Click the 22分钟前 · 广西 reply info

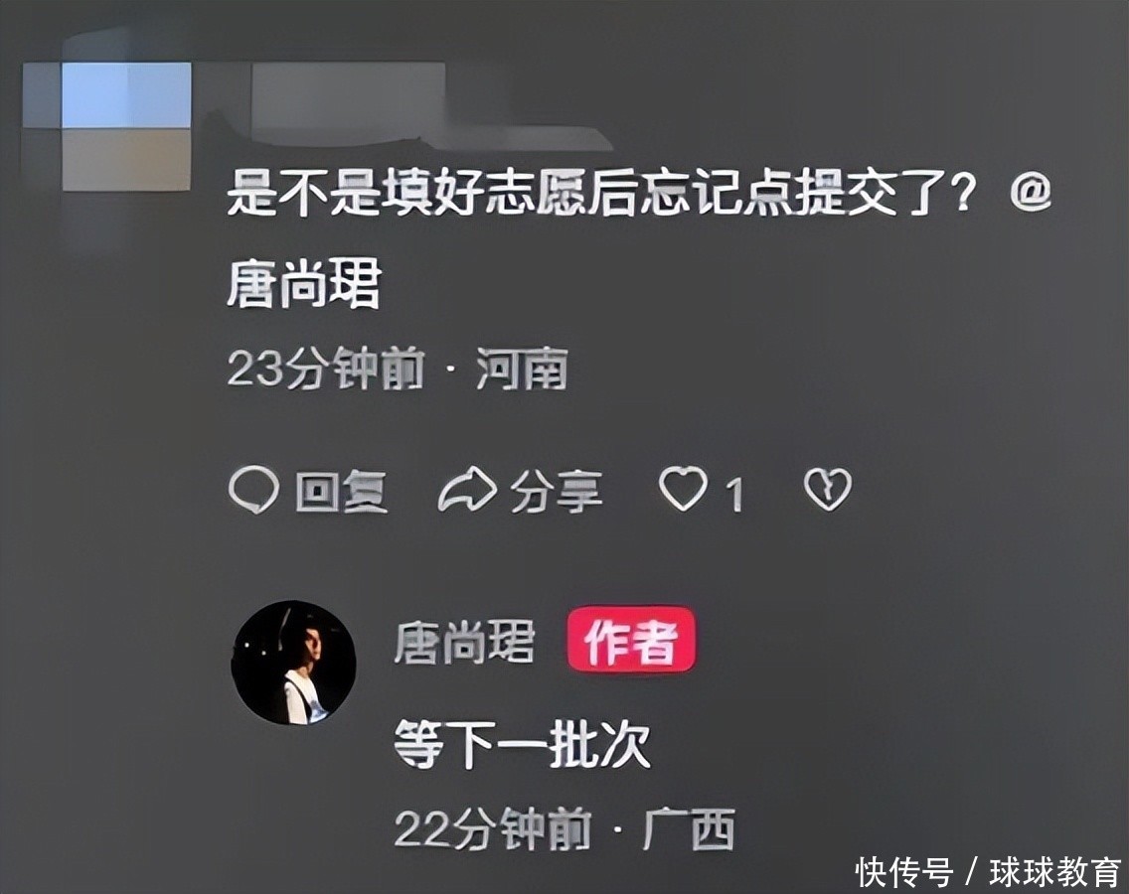(x=564, y=828)
